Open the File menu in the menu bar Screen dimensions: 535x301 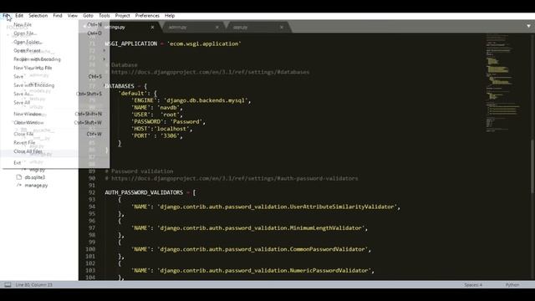click(6, 16)
